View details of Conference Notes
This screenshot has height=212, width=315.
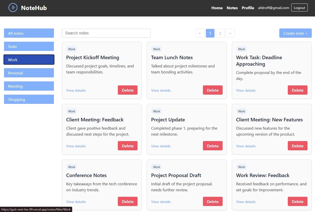pos(76,202)
